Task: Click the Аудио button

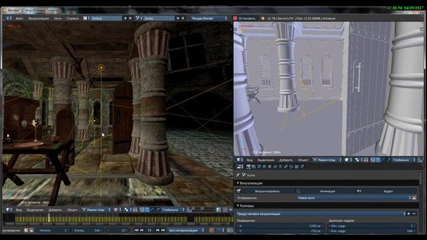Action: [386, 191]
